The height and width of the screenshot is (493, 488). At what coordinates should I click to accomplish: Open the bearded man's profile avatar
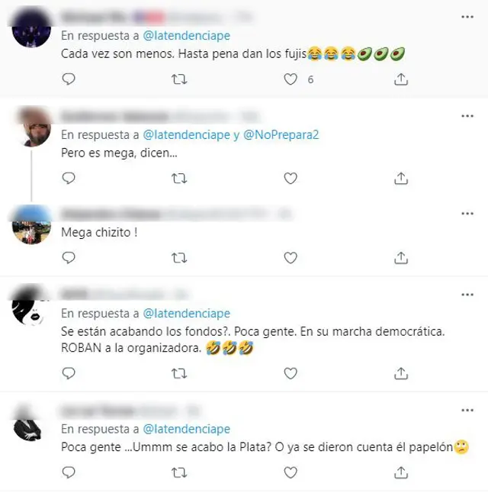point(32,127)
